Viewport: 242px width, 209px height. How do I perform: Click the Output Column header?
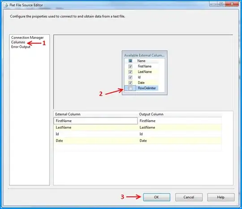coord(180,114)
